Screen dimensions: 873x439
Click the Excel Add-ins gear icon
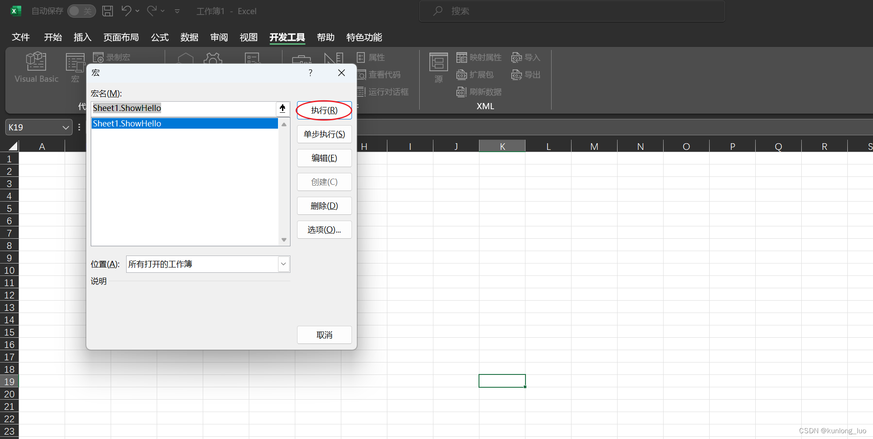tap(213, 58)
